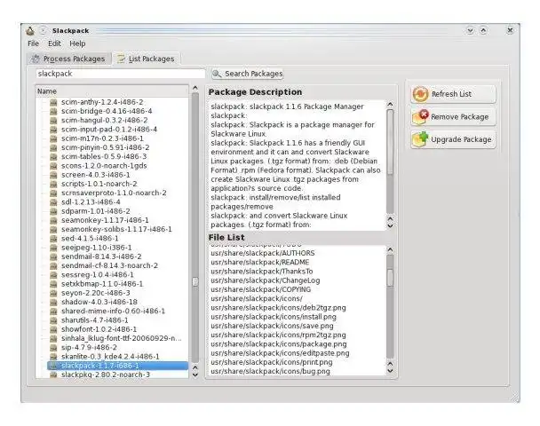The image size is (540, 426).
Task: Select package seyon-2.20c-i486-3
Action: 95,293
